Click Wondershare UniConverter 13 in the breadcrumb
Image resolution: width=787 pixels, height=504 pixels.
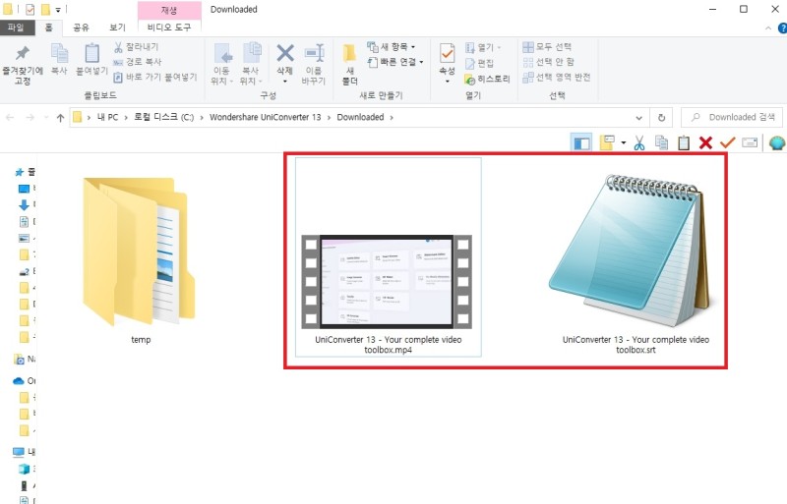[x=265, y=117]
